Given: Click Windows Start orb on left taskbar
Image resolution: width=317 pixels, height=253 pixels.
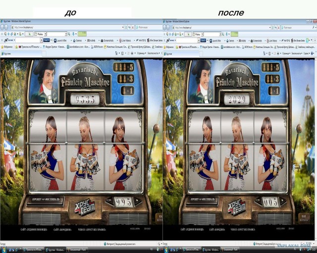Looking at the screenshot, I should click(3, 250).
